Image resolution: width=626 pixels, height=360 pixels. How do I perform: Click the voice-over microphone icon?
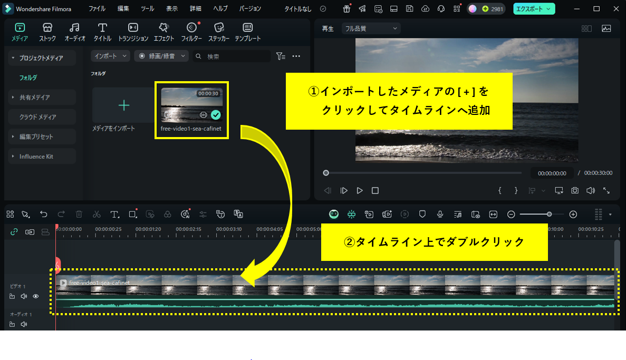tap(440, 214)
